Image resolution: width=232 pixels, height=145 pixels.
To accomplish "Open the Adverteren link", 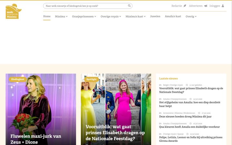I will click(x=196, y=6).
